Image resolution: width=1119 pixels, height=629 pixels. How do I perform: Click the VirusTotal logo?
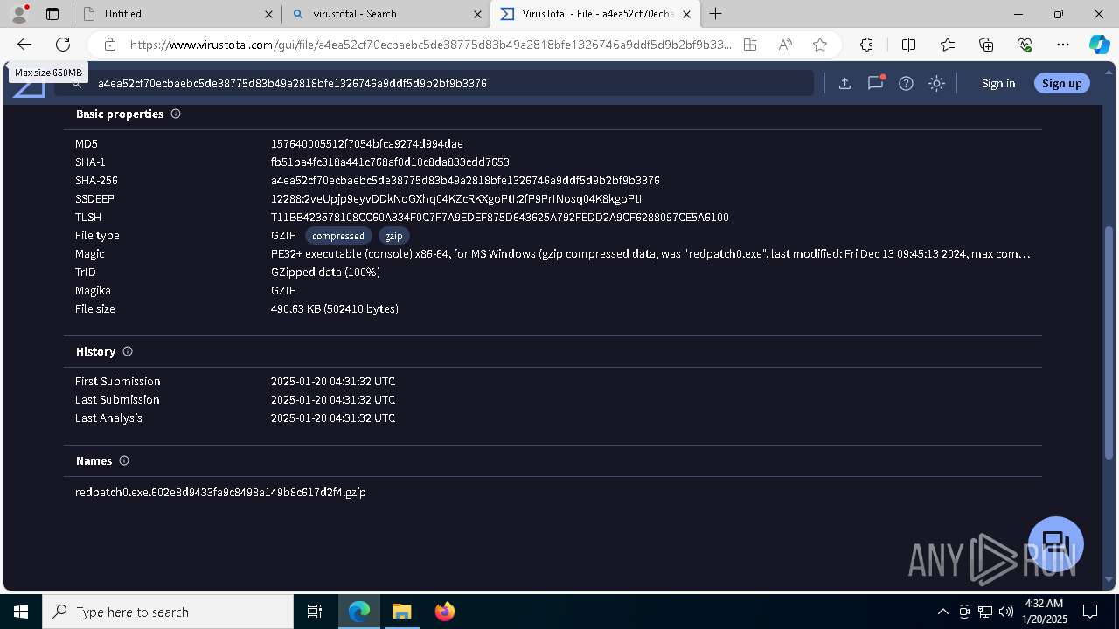point(29,85)
